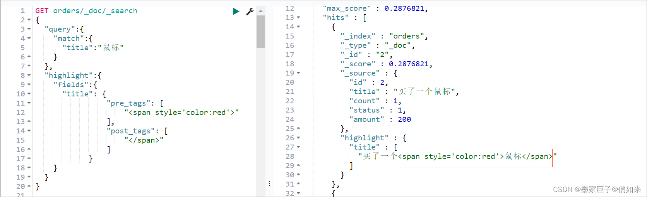Select the <span style='color:red'> pre_tags string
The image size is (647, 197).
point(181,113)
